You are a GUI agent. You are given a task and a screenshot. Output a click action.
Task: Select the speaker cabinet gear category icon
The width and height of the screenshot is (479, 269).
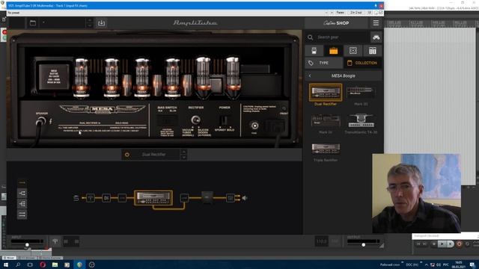click(353, 51)
